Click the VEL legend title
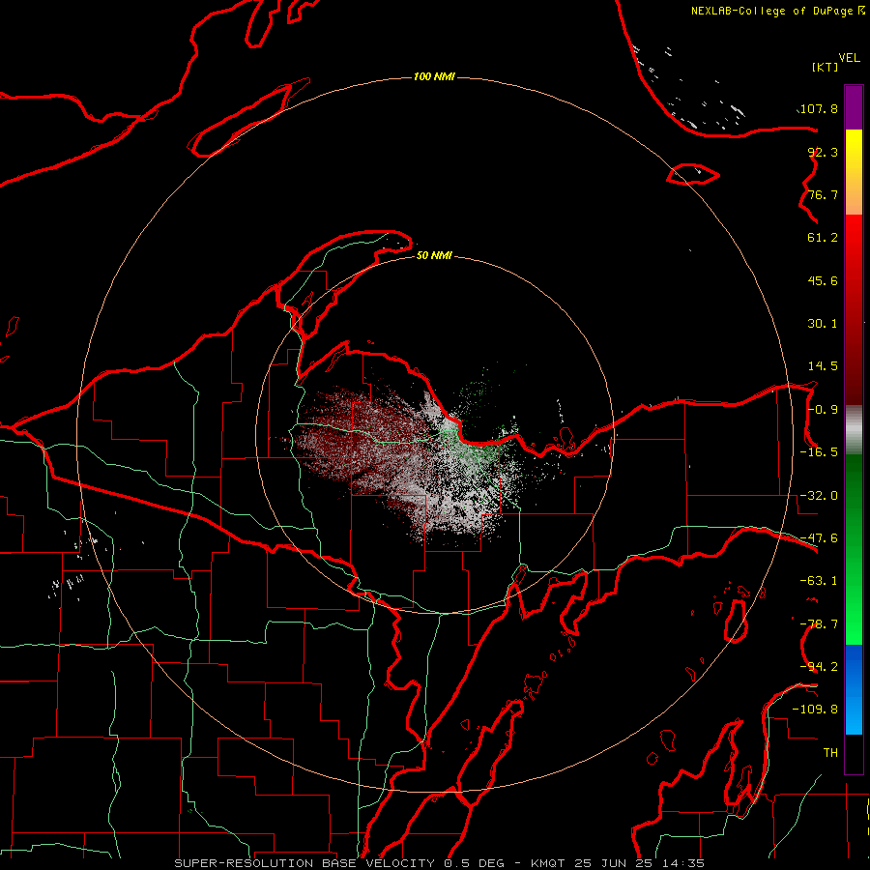Image resolution: width=870 pixels, height=870 pixels. click(850, 57)
